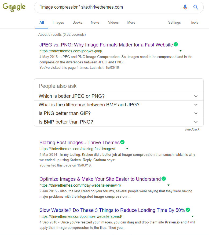Switch to the Videos tab
The height and width of the screenshot is (235, 209).
[113, 23]
